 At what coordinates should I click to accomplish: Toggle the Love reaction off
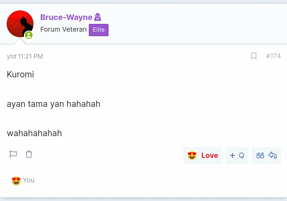pyautogui.click(x=203, y=156)
